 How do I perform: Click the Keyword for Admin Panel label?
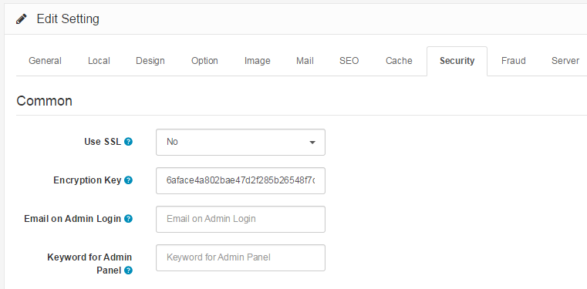89,264
